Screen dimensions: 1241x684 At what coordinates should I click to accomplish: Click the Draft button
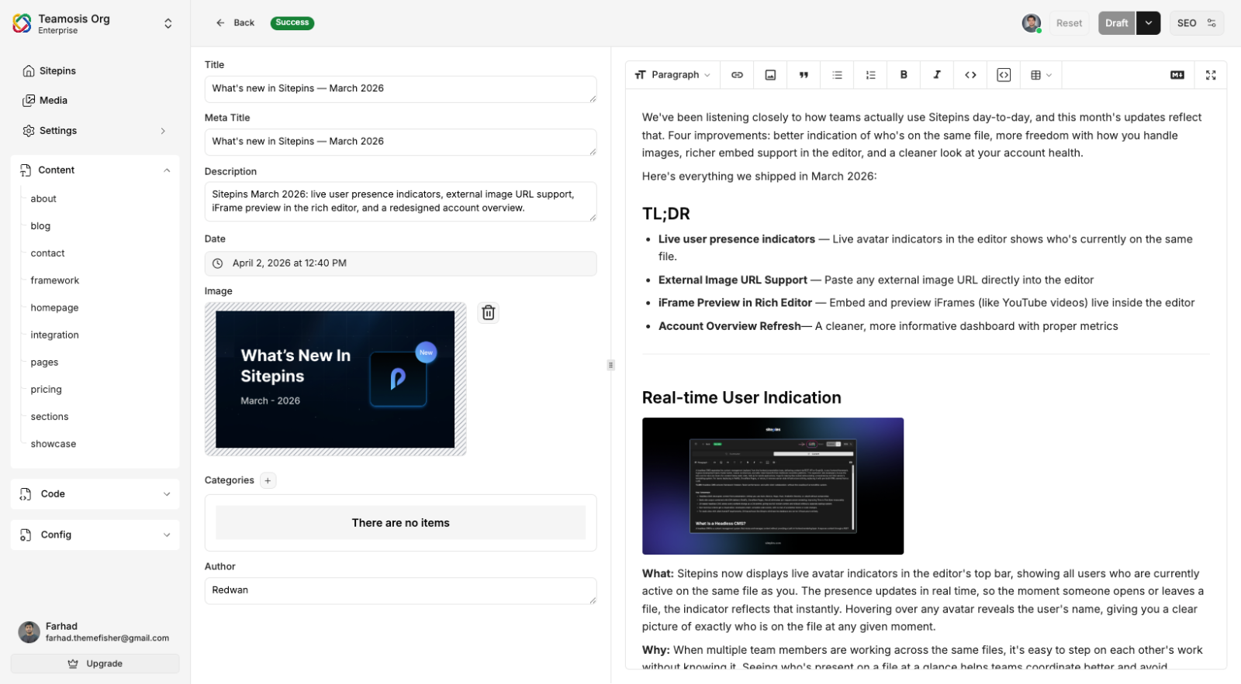click(1117, 23)
